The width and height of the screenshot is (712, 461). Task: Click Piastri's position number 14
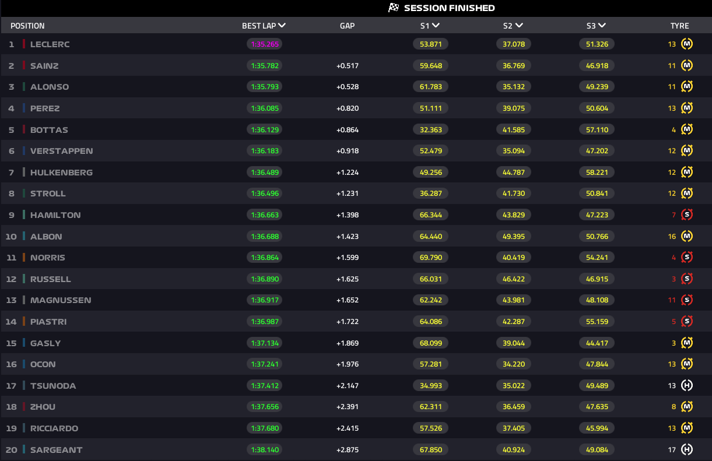(x=12, y=322)
